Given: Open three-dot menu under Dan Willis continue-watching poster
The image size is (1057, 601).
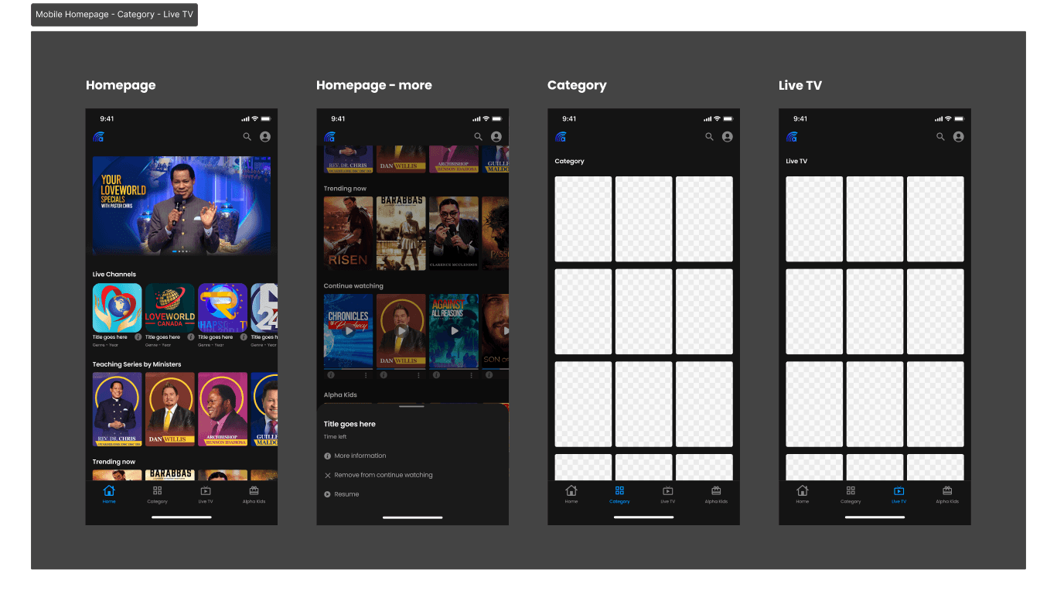Looking at the screenshot, I should [418, 375].
